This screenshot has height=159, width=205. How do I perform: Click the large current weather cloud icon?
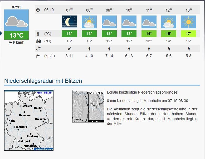17,21
